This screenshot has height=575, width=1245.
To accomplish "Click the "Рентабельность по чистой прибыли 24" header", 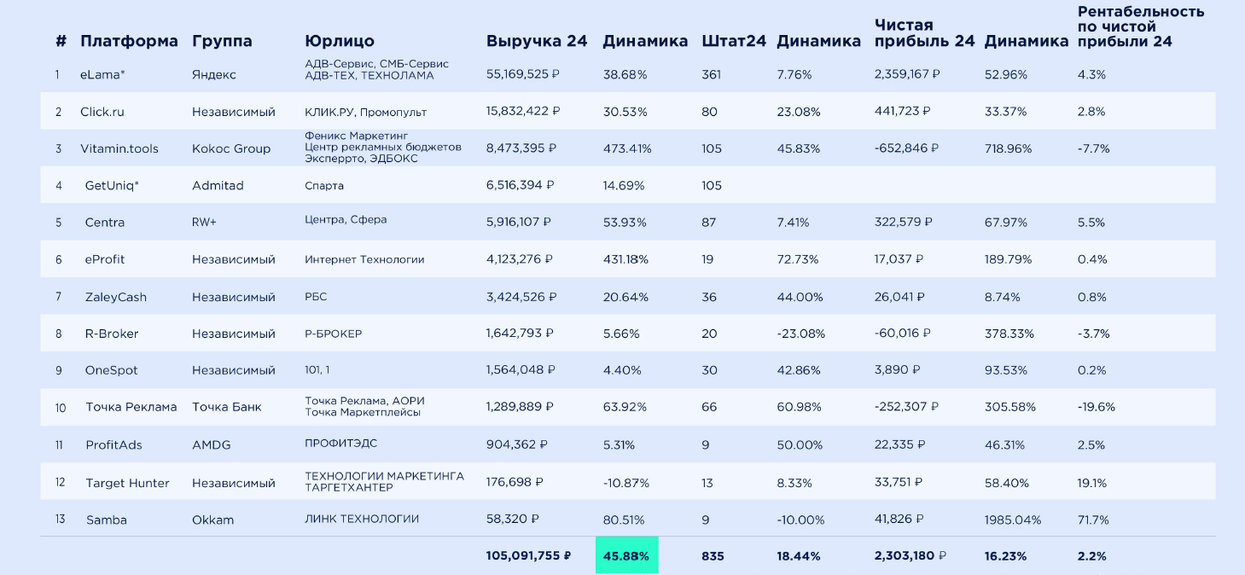I will pos(1141,26).
